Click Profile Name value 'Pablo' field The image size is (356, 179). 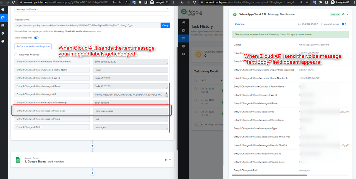pyautogui.click(x=130, y=70)
